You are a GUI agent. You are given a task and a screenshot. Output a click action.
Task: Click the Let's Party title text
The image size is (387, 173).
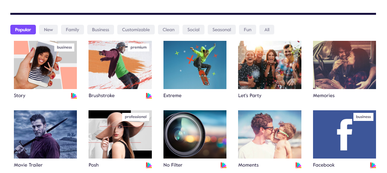tap(250, 96)
